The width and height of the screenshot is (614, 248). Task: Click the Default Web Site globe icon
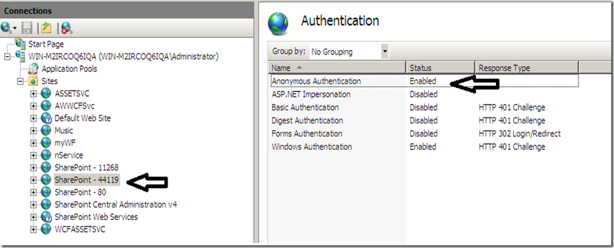[x=46, y=118]
